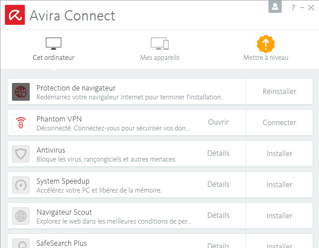Click the orange upgrade arrow badge icon

[x=266, y=44]
